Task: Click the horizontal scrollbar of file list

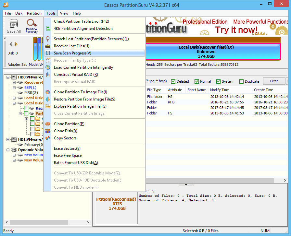Action: (x=210, y=180)
